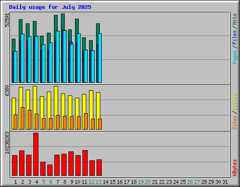
Task: Click the Hits legend label
Action: click(x=235, y=19)
